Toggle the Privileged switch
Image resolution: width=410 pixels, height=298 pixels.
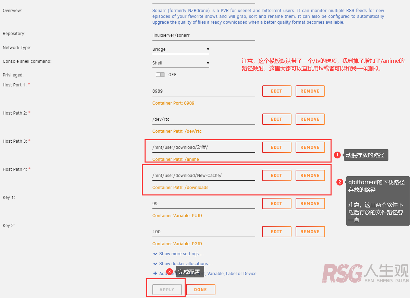[160, 75]
